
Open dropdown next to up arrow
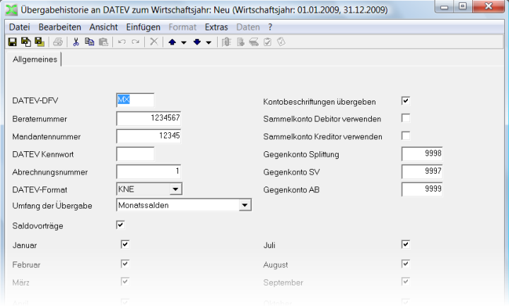click(x=184, y=42)
